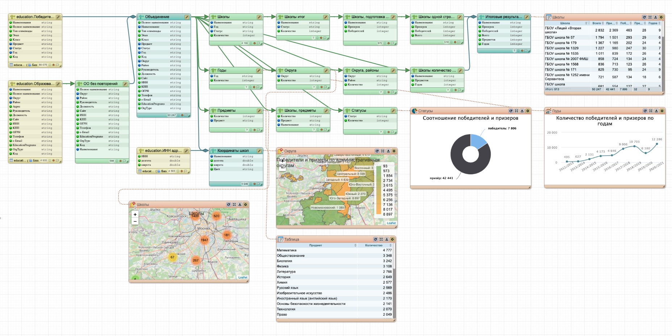Expand the Статусы chart to fullscreen

pyautogui.click(x=516, y=111)
